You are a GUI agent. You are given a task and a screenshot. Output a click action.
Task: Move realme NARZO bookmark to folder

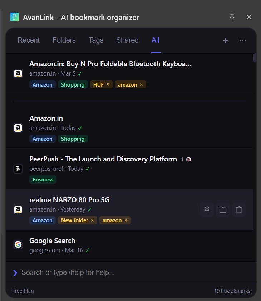(x=223, y=209)
